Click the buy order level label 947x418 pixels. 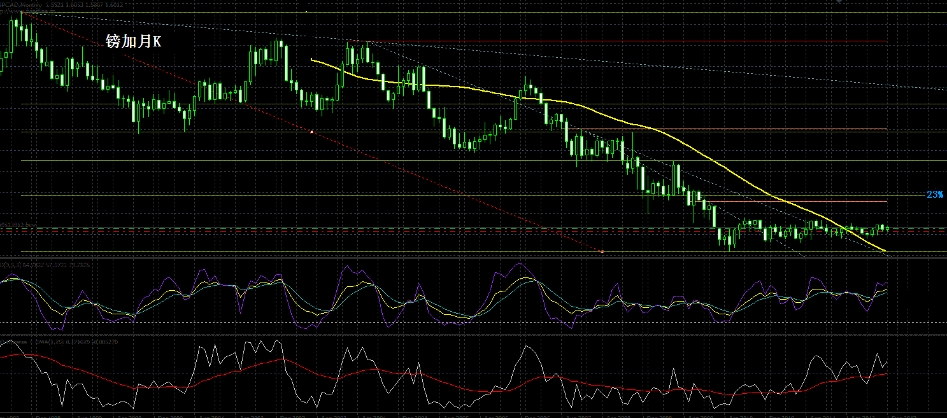coord(18,225)
